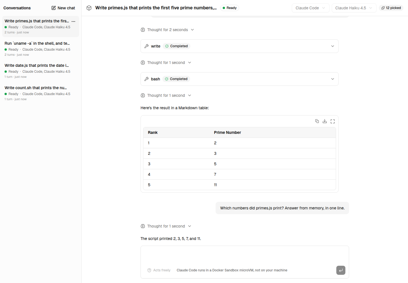Click the 12 picked badge
The image size is (408, 283).
coord(391,8)
